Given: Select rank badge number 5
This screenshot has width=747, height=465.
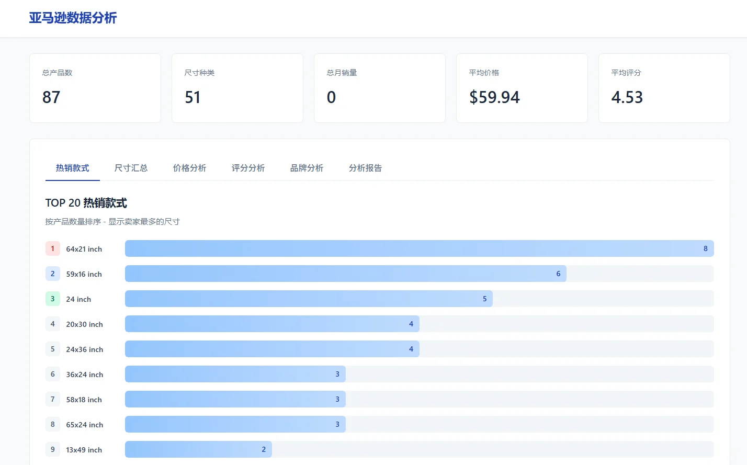Looking at the screenshot, I should [53, 349].
